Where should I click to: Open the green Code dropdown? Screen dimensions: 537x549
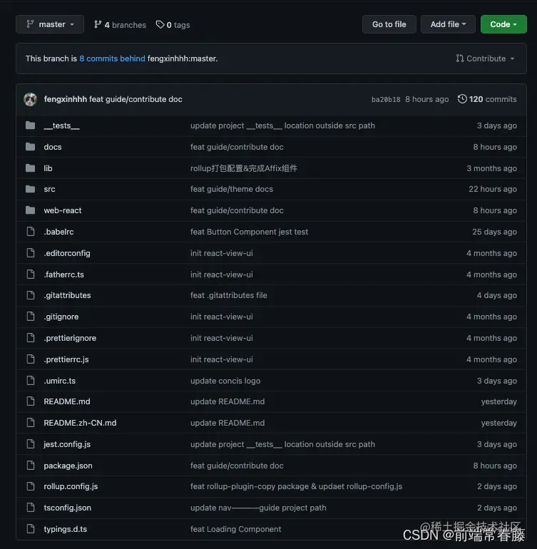pos(503,24)
